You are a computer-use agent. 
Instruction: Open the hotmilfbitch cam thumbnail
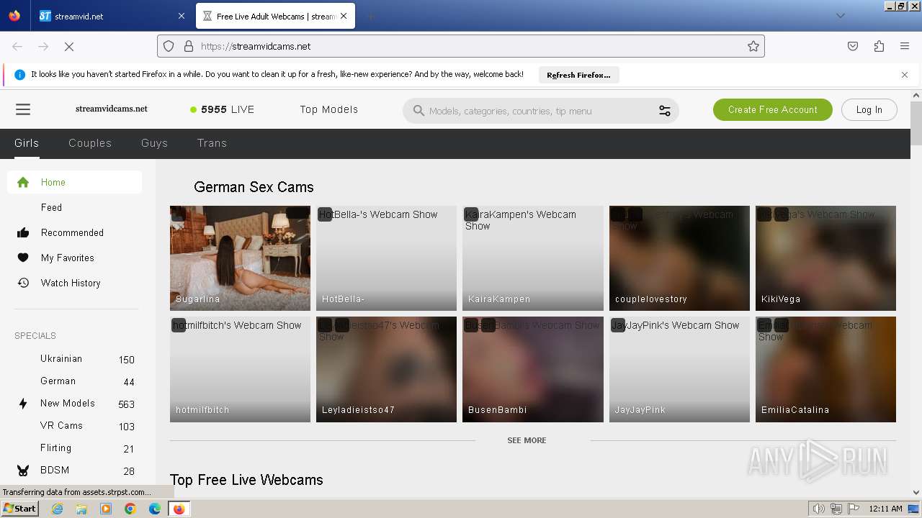click(x=240, y=369)
